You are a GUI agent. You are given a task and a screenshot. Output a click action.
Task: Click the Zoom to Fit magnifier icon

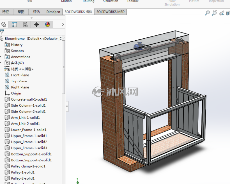[x=207, y=13]
